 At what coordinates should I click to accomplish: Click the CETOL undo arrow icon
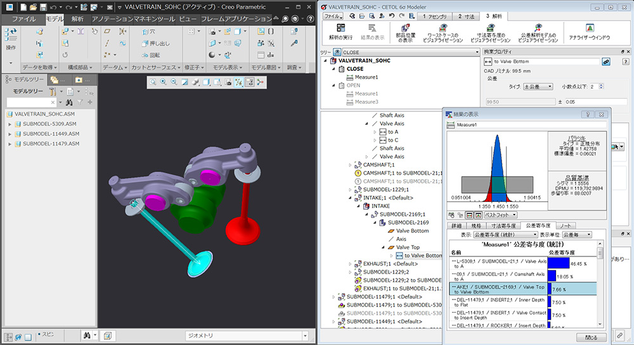point(391,16)
